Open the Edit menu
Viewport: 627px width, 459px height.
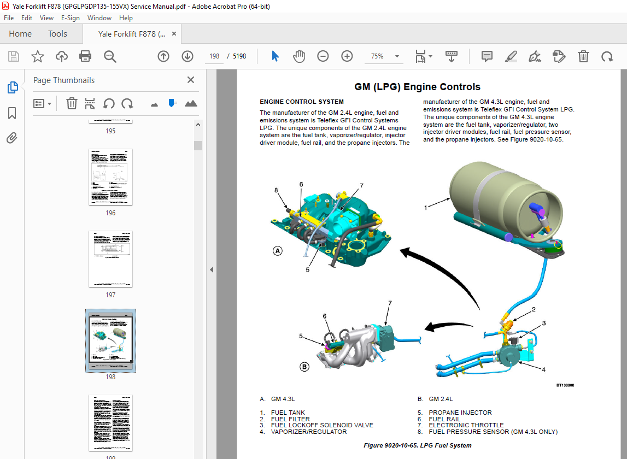tap(27, 18)
